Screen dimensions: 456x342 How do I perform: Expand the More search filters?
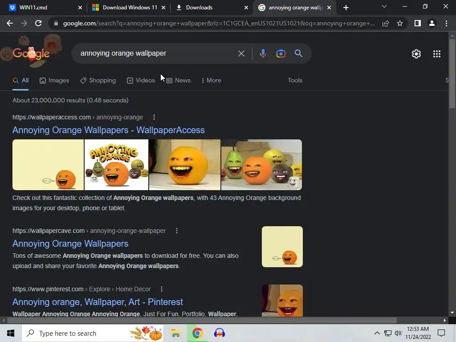pos(212,81)
